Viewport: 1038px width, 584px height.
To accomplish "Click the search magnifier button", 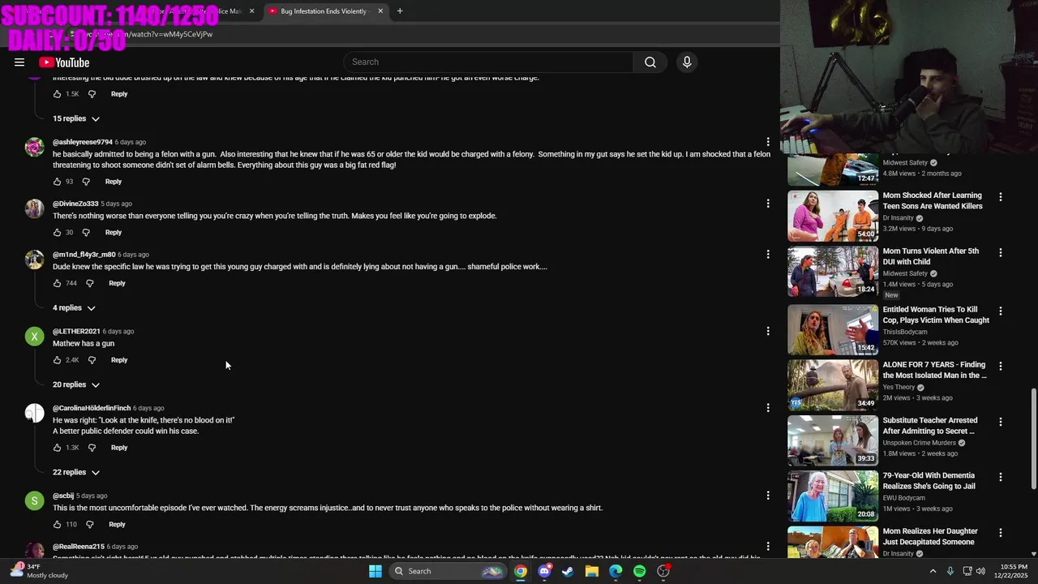I will tap(650, 62).
